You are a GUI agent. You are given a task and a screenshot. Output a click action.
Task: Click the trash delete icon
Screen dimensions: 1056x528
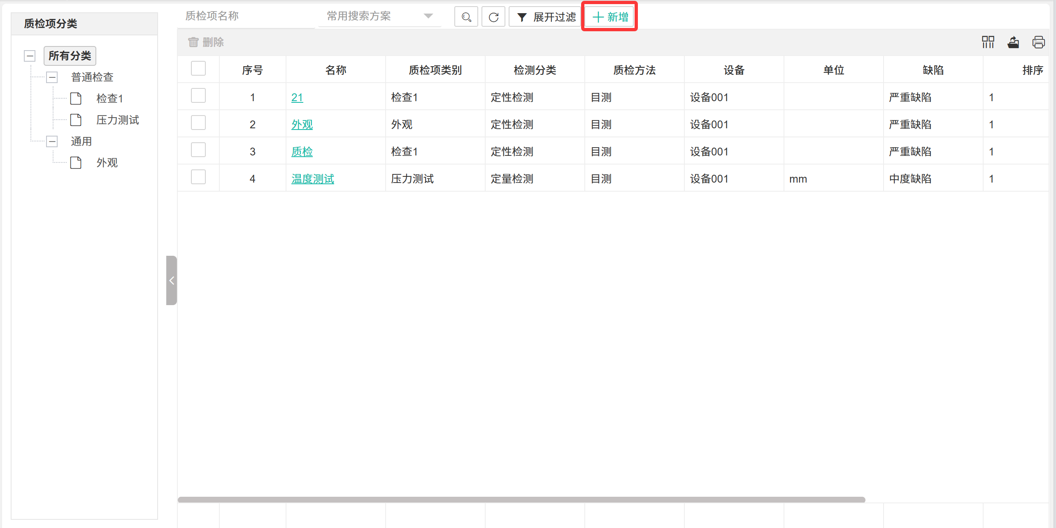pyautogui.click(x=193, y=42)
